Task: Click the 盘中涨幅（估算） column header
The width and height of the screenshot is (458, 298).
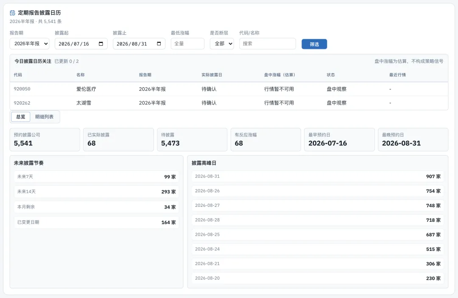Action: click(279, 75)
